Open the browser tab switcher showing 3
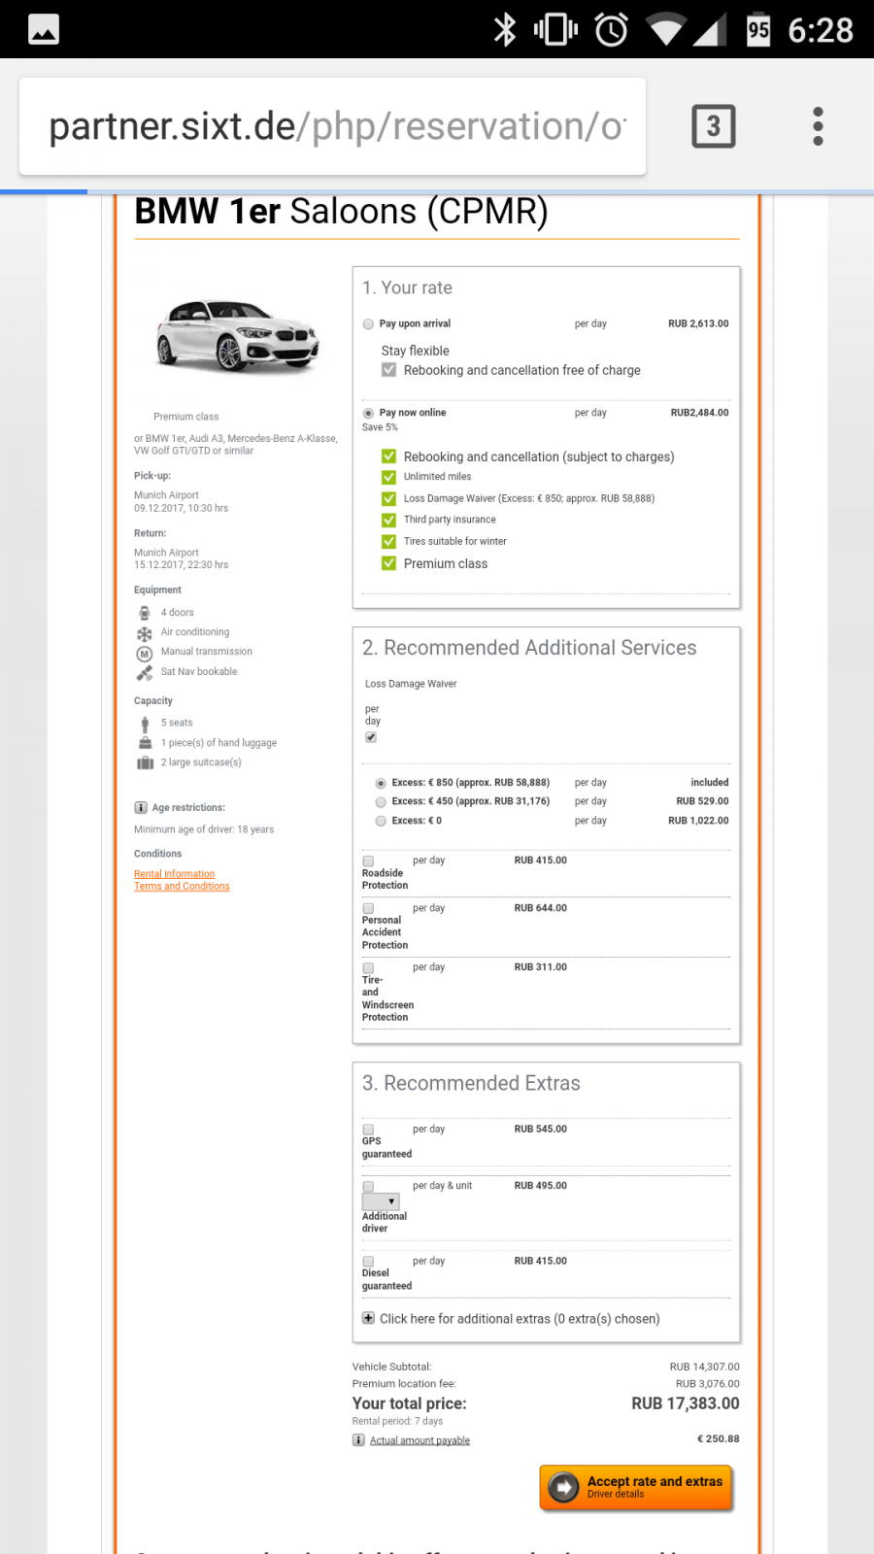874x1554 pixels. point(714,126)
